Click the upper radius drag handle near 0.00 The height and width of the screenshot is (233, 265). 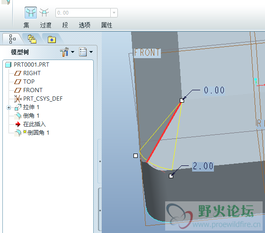[x=182, y=101]
